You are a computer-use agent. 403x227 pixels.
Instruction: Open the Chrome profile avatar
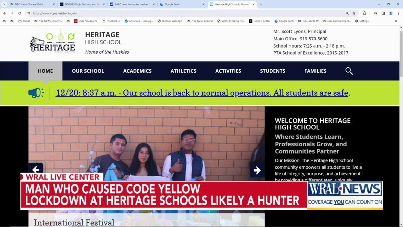click(x=391, y=13)
